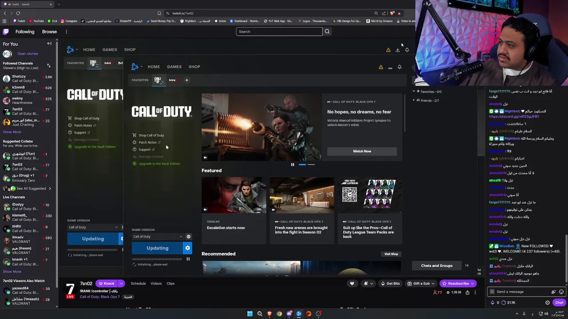Click update progress bar in front window
Screen dimensions: 568x319
158,259
